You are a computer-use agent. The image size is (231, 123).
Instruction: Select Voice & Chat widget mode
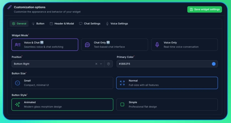point(45,45)
